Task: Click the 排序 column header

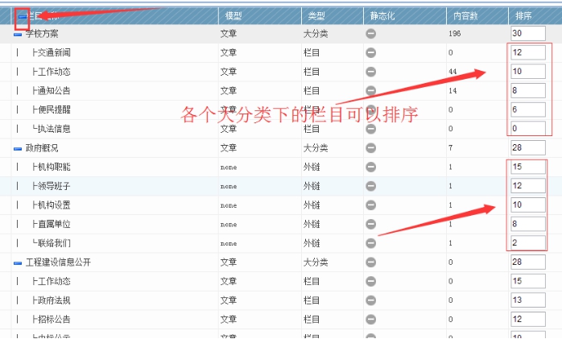Action: pos(523,16)
